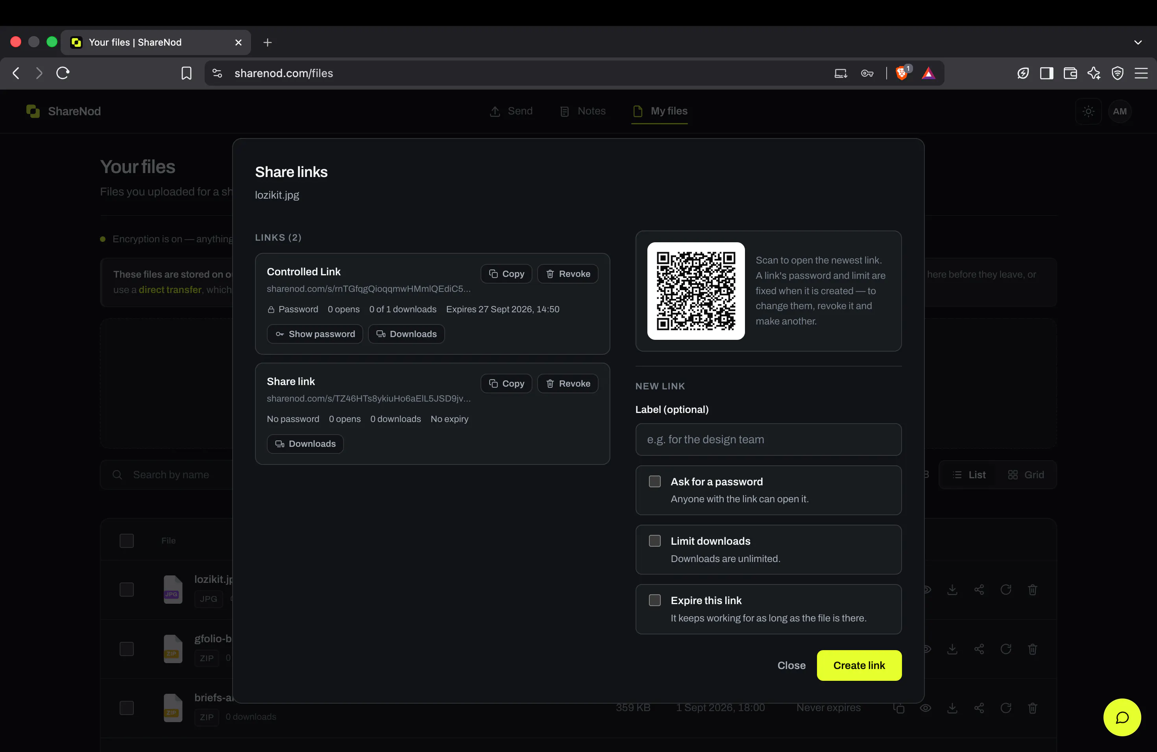Delete the lozikit.jpg file
Image resolution: width=1157 pixels, height=752 pixels.
tap(1032, 589)
